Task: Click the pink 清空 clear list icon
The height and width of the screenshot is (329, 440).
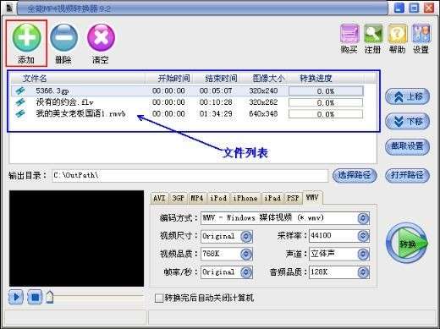Action: (101, 37)
